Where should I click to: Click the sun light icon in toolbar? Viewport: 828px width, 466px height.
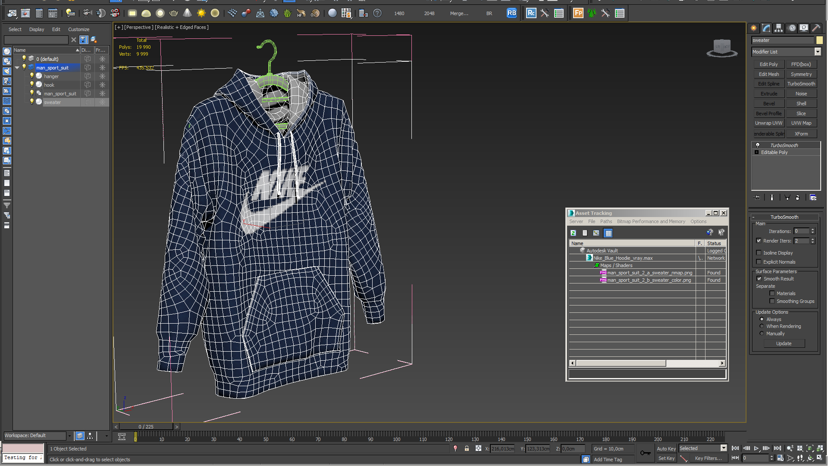pyautogui.click(x=201, y=13)
